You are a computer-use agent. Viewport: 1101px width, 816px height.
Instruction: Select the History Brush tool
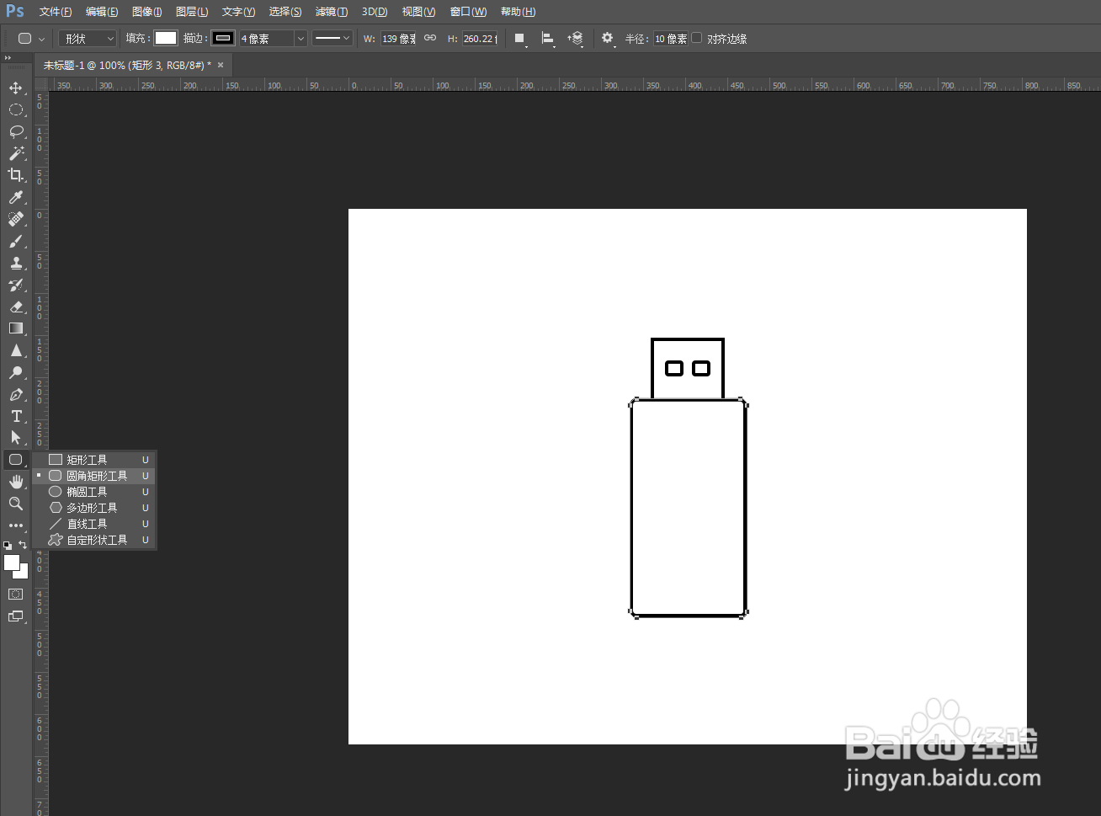16,285
